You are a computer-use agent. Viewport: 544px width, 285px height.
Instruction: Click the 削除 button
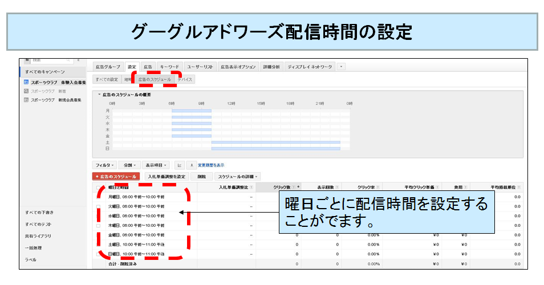[x=201, y=177]
